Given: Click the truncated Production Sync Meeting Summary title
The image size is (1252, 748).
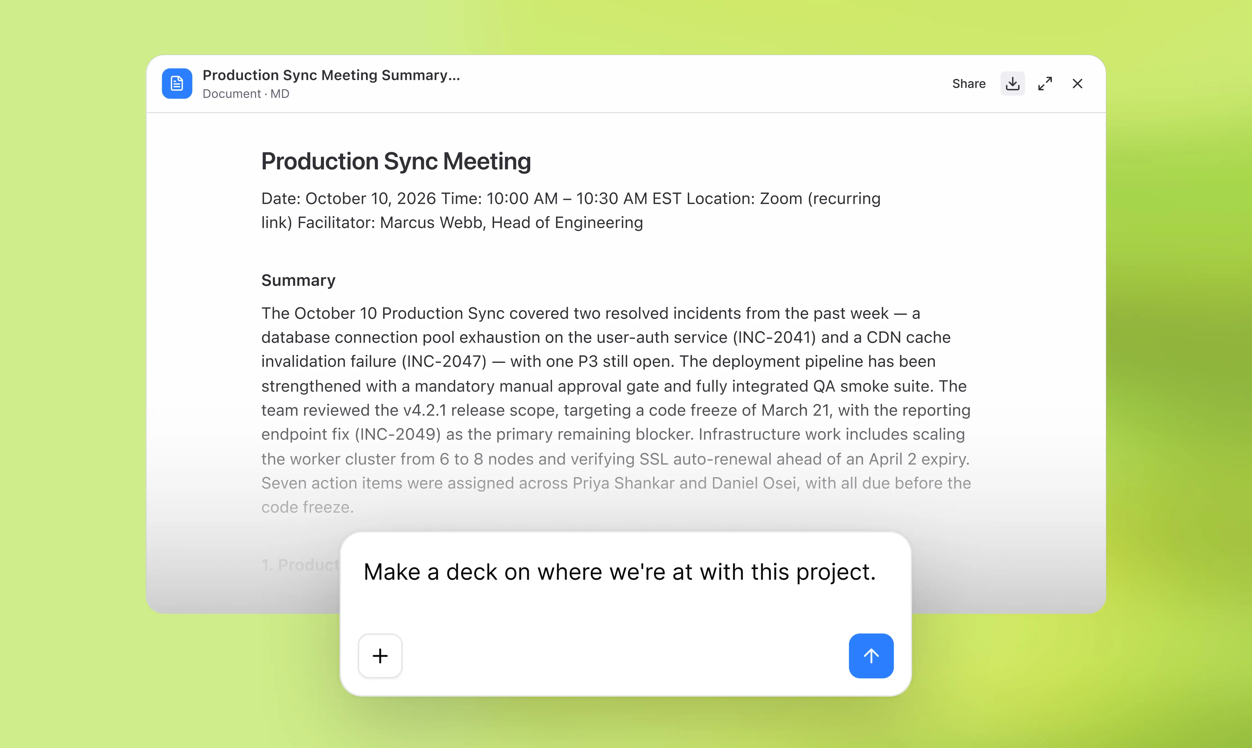Looking at the screenshot, I should (331, 75).
